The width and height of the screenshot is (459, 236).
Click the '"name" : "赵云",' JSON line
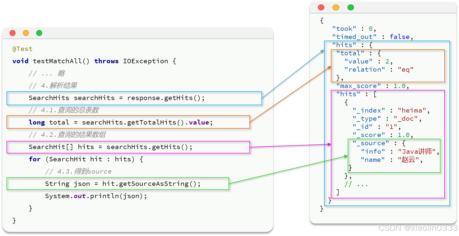pyautogui.click(x=392, y=160)
